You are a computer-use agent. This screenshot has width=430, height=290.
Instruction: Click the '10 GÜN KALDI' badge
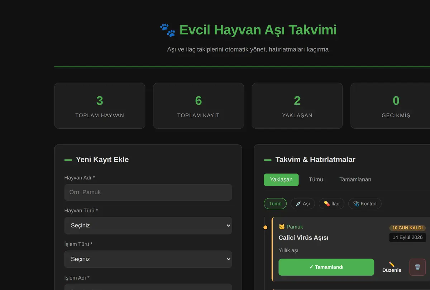[407, 228]
